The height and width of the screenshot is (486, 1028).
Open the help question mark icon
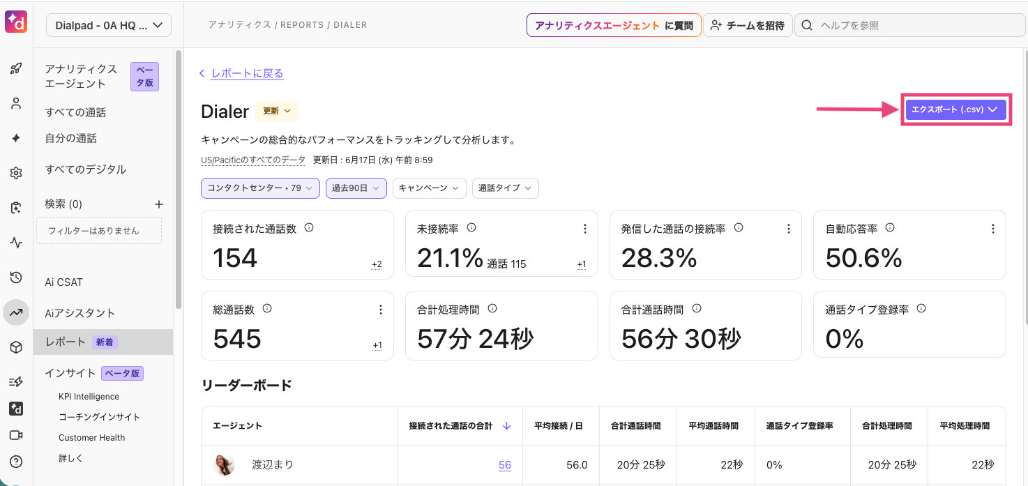(16, 462)
